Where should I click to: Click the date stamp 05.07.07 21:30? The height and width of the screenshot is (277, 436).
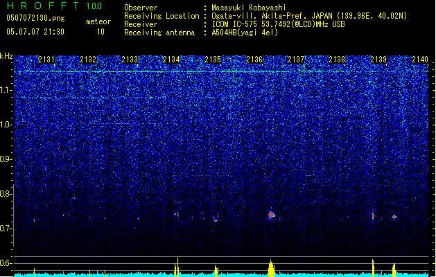[35, 32]
